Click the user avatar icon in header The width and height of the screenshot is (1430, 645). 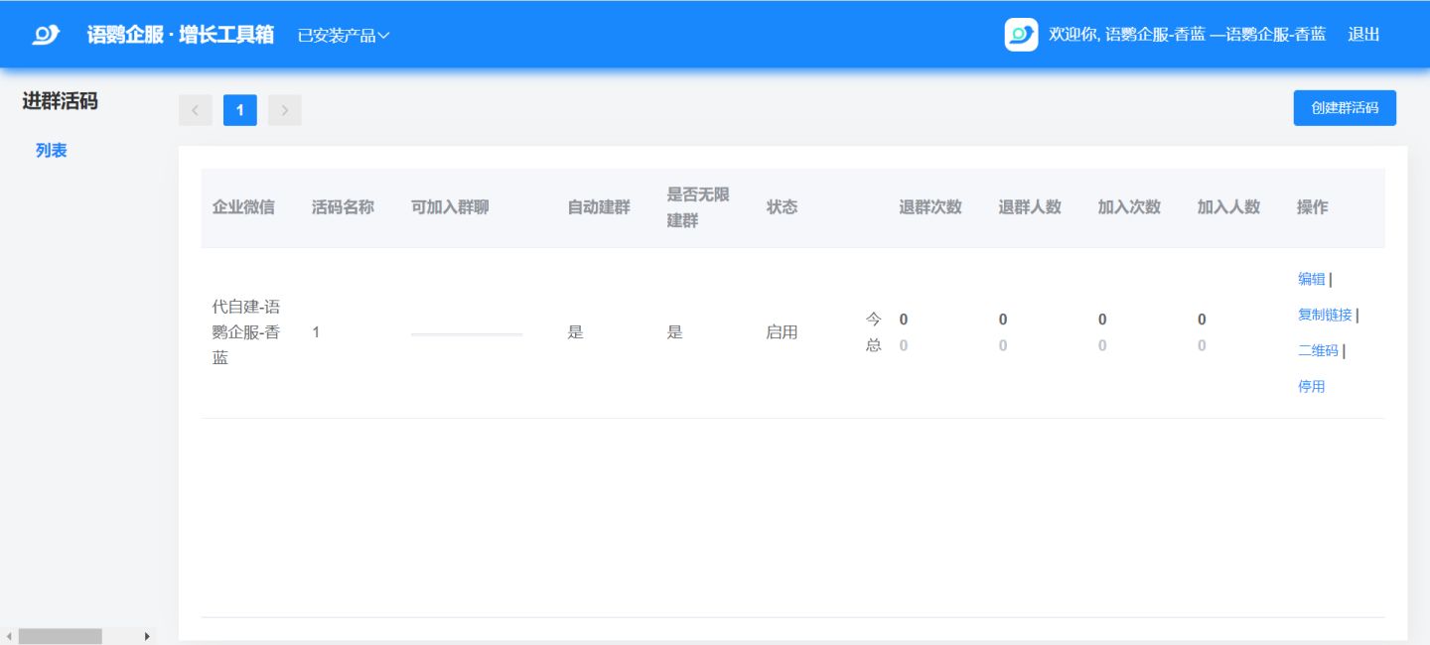point(1021,35)
